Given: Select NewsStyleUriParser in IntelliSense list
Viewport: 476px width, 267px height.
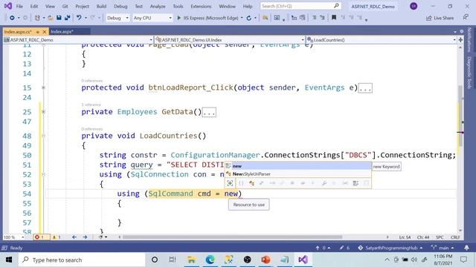Looking at the screenshot, I should pos(297,174).
